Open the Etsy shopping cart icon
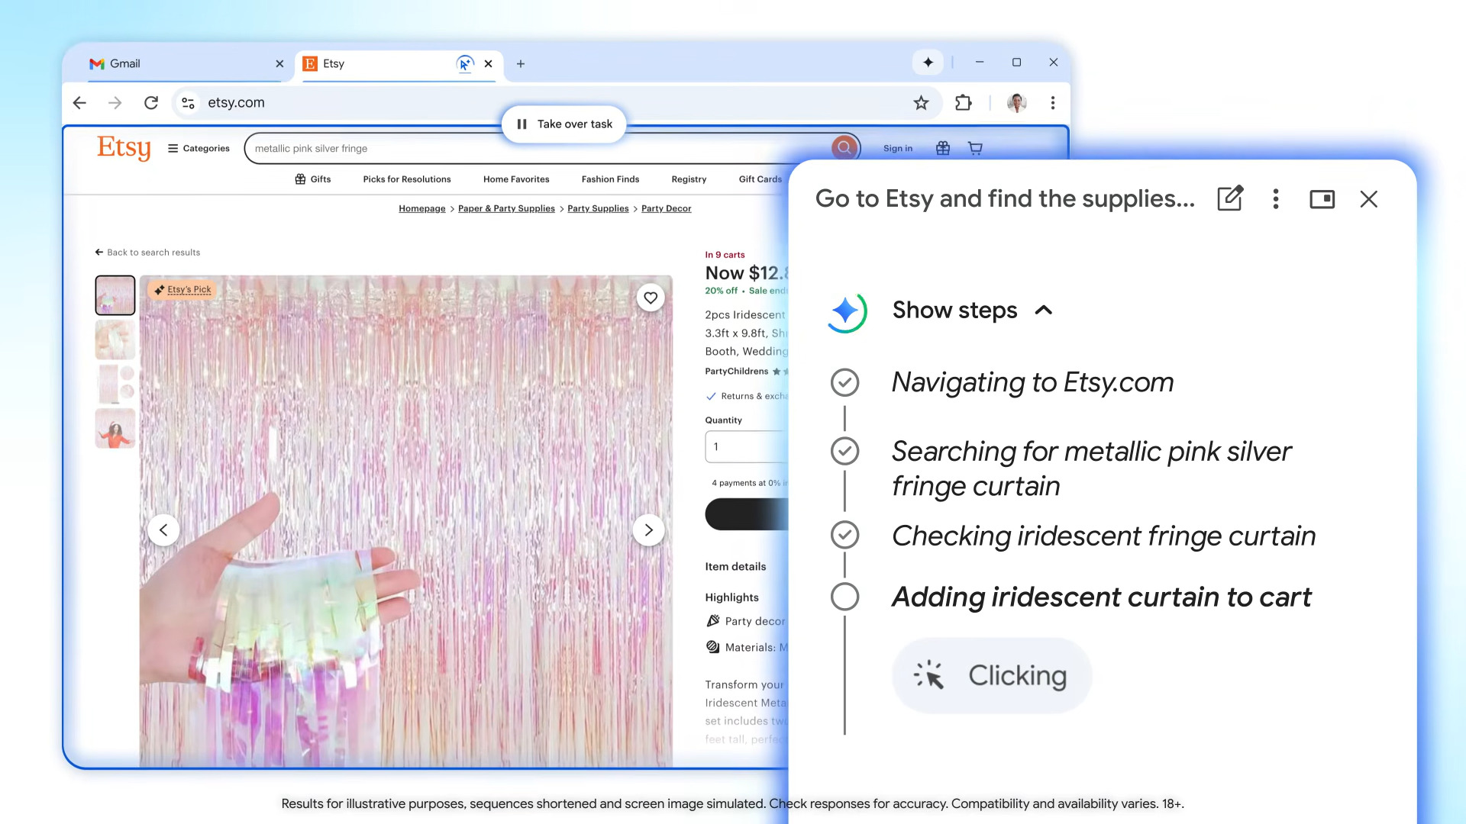Image resolution: width=1466 pixels, height=824 pixels. (975, 148)
